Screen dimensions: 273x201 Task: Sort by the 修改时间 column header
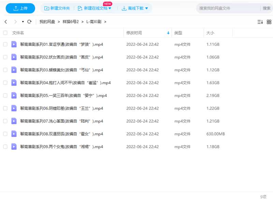[x=134, y=33]
